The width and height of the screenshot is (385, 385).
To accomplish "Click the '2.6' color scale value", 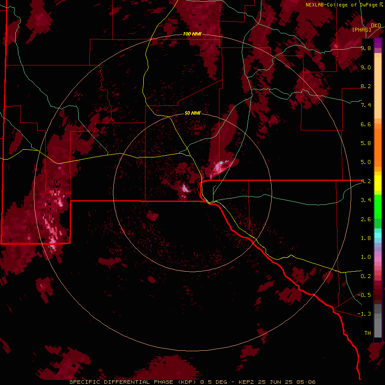I will (x=366, y=219).
